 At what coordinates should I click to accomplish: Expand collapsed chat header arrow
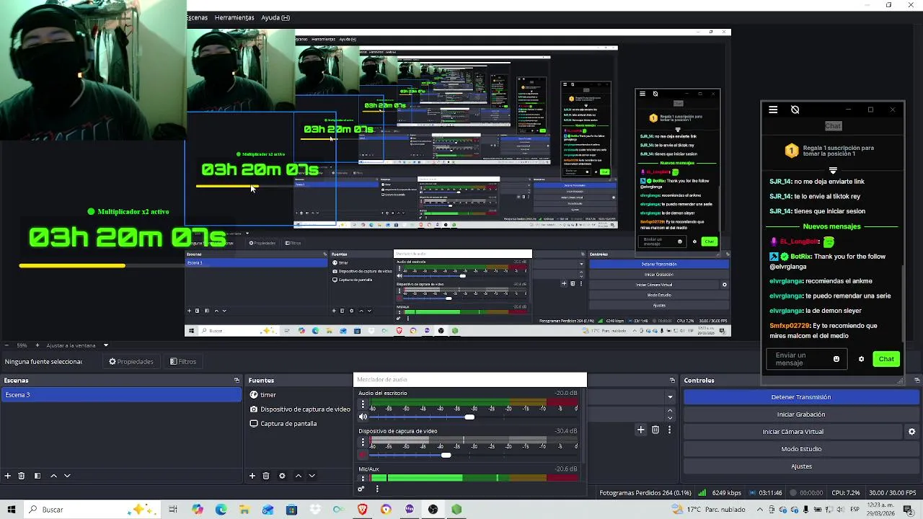pyautogui.click(x=833, y=170)
